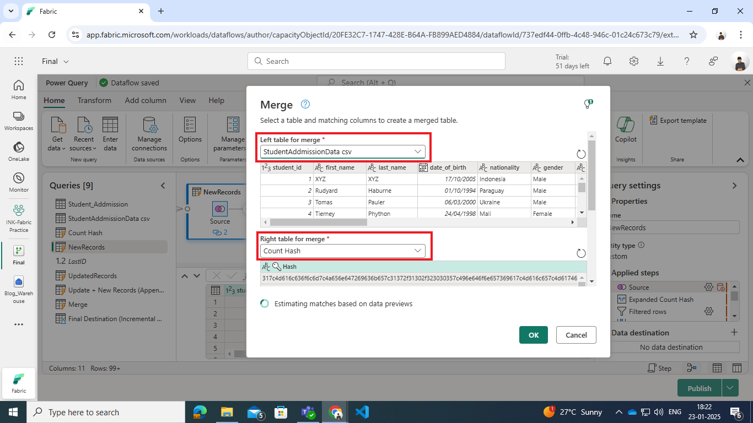Reload the browser page
The width and height of the screenshot is (753, 423).
coord(52,34)
